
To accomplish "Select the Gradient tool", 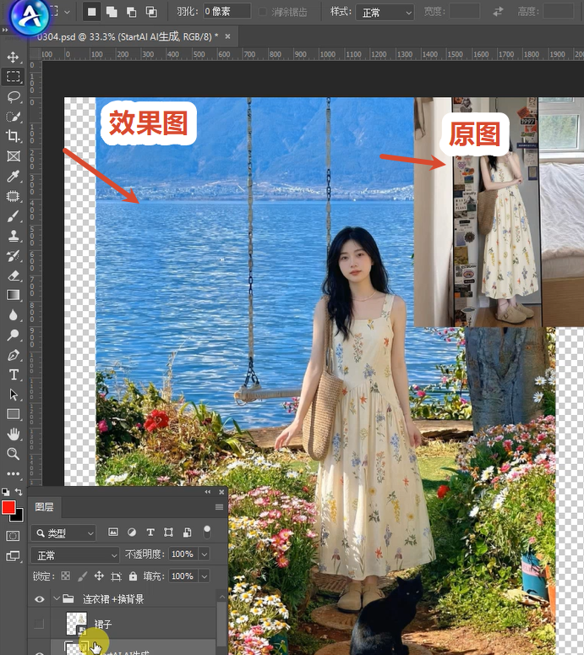I will pos(13,295).
